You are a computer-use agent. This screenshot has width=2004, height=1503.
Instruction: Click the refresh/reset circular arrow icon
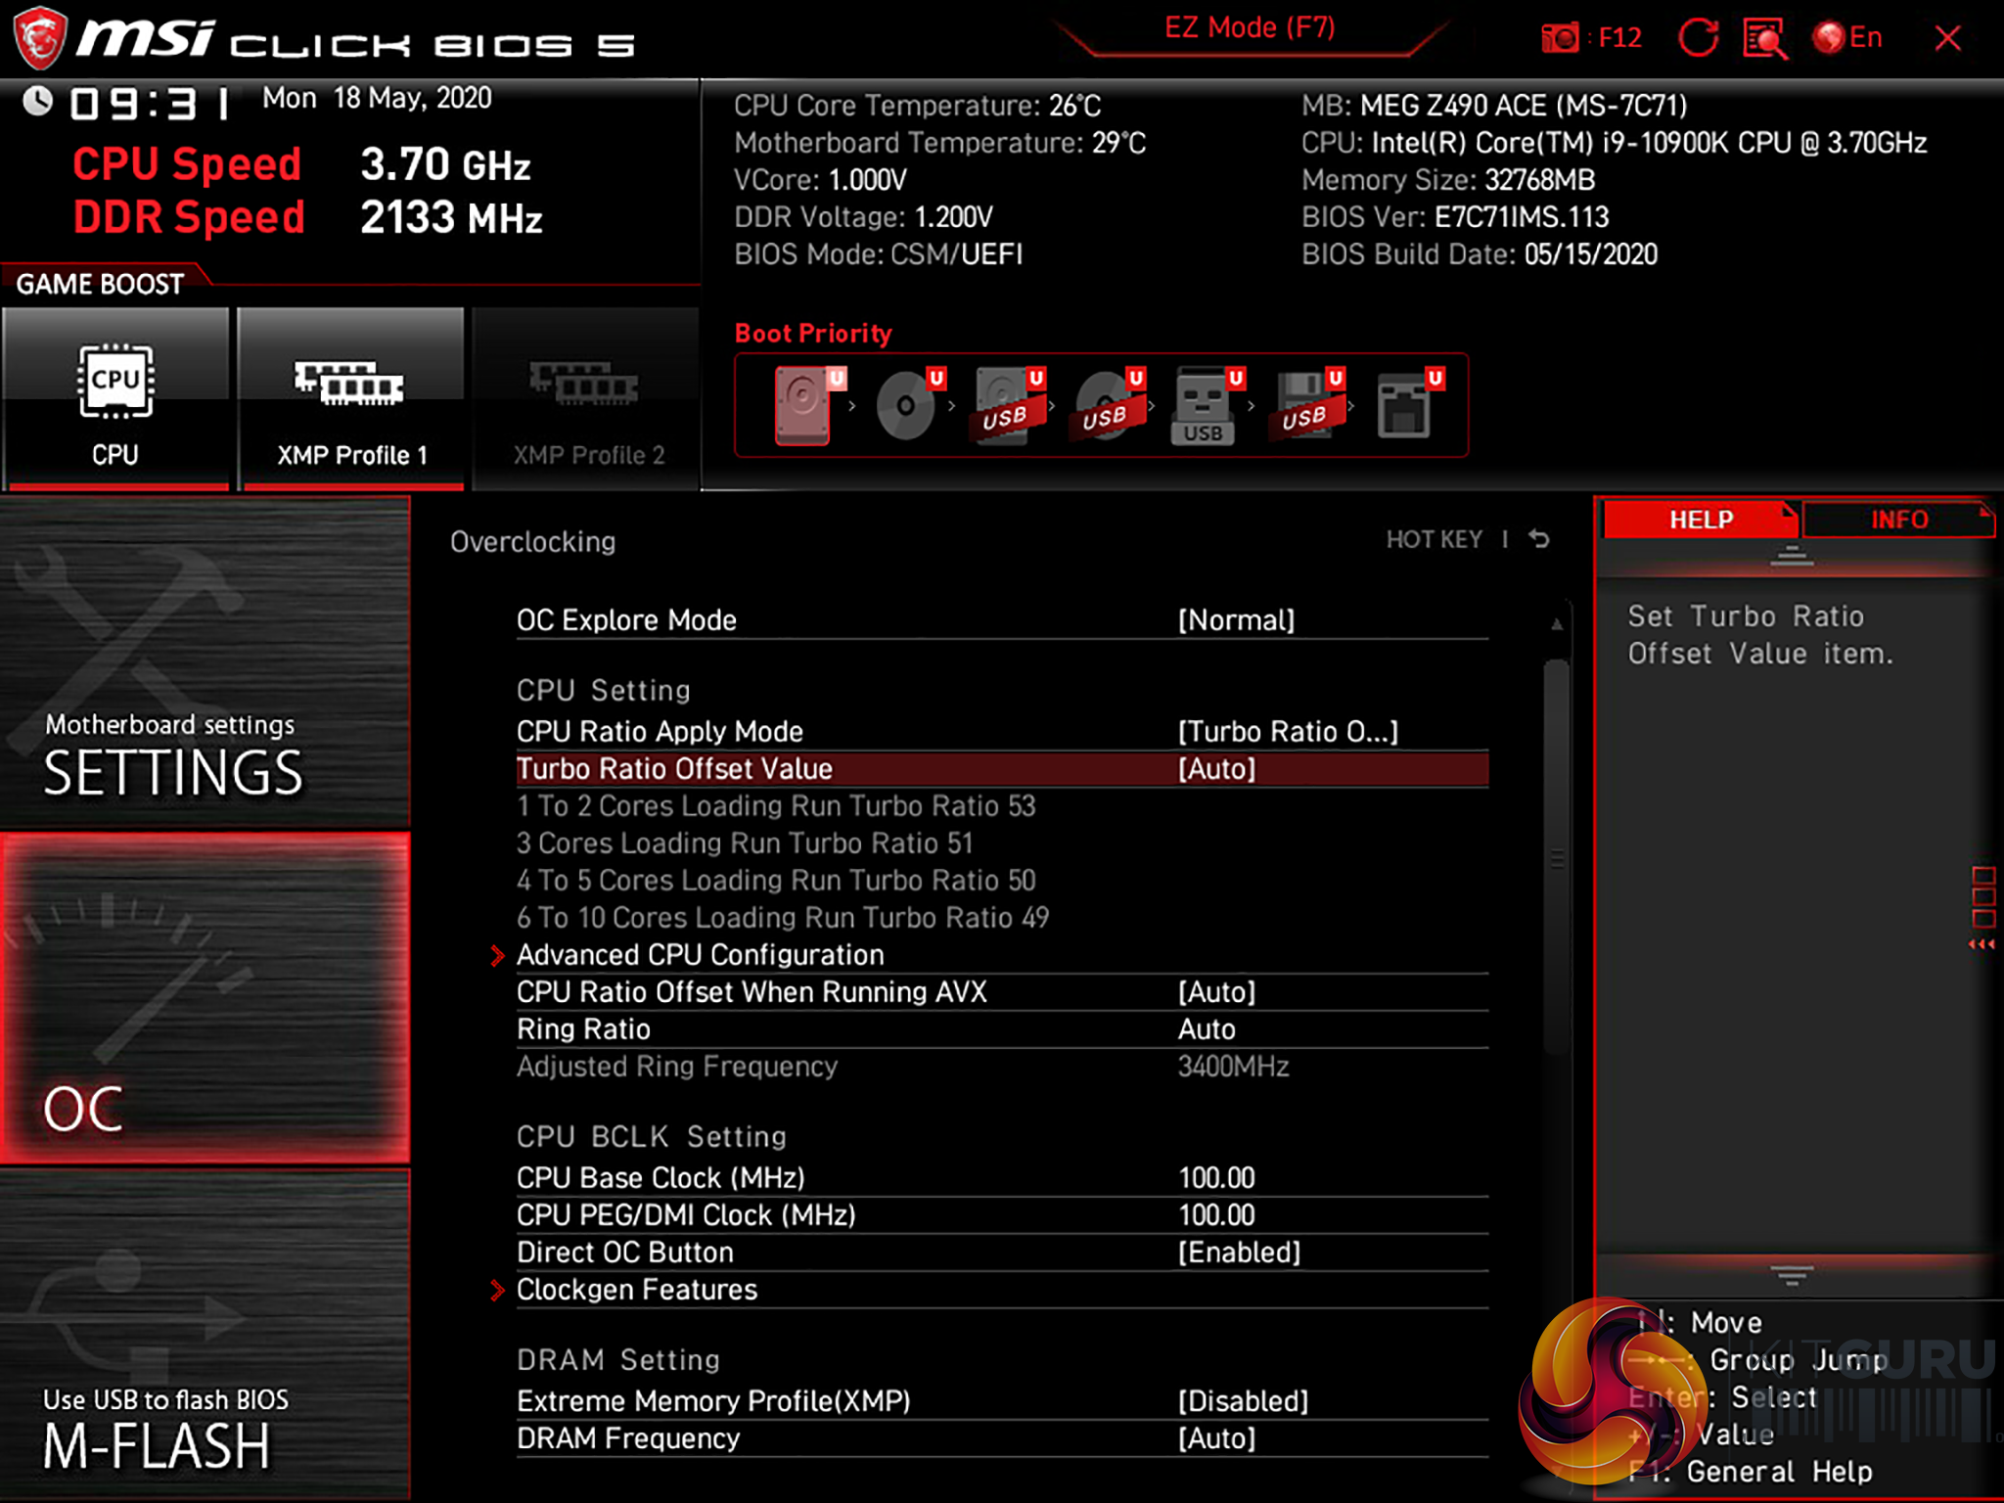1698,38
